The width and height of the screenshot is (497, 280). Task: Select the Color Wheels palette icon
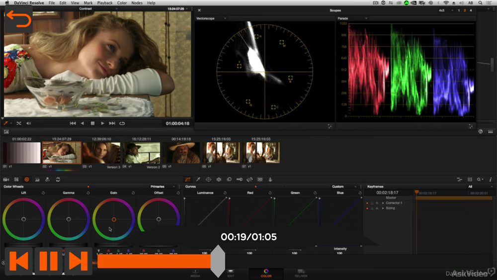coord(27,180)
